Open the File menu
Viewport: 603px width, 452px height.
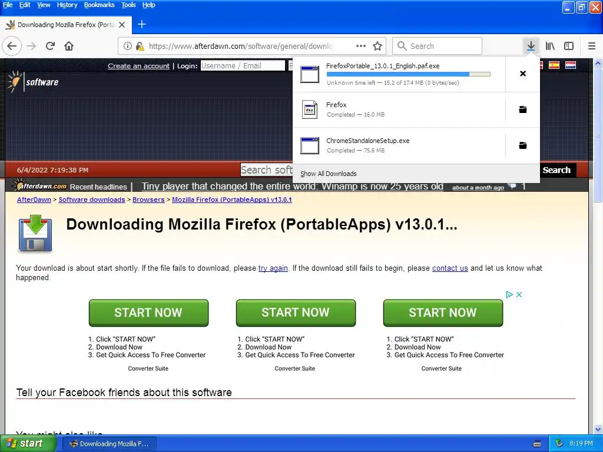8,5
